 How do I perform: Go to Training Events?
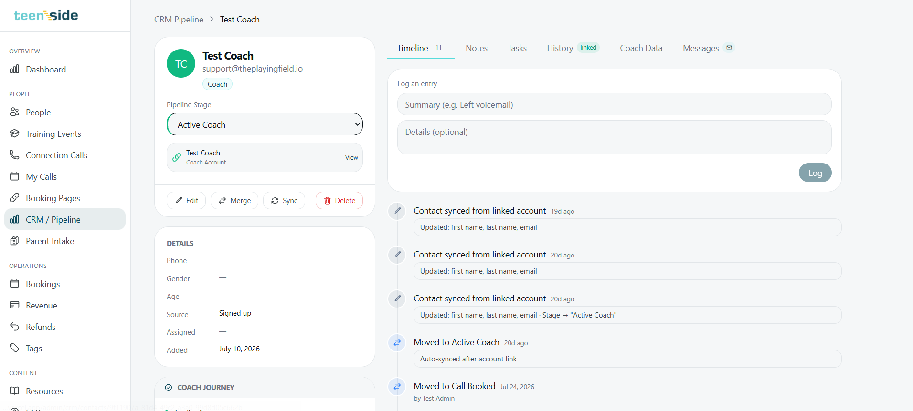point(65,134)
